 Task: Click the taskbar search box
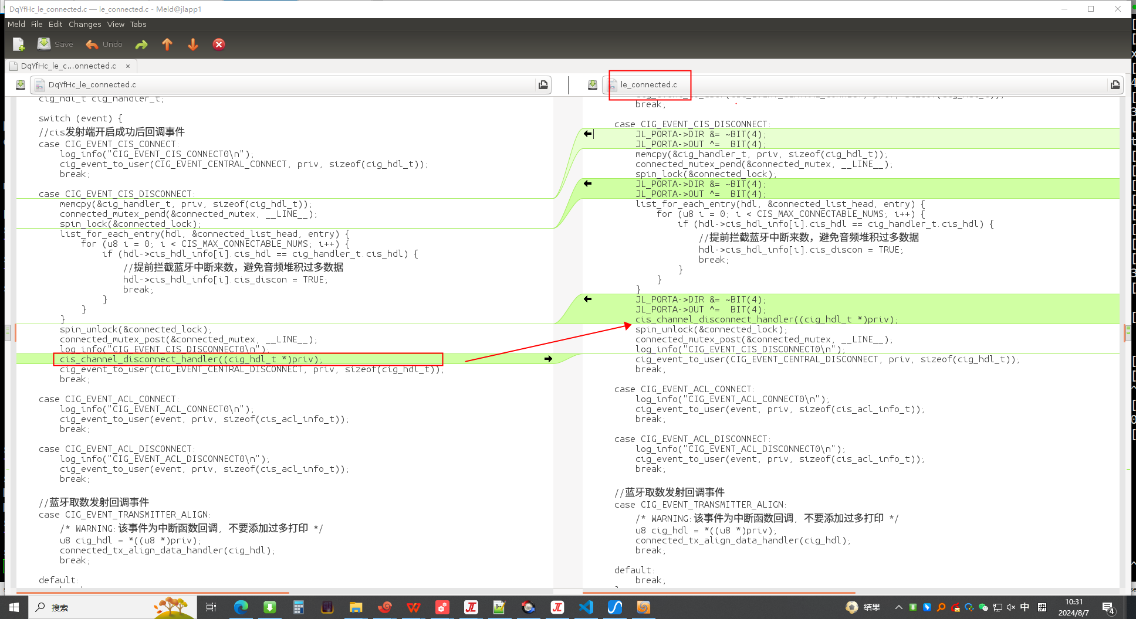[111, 607]
